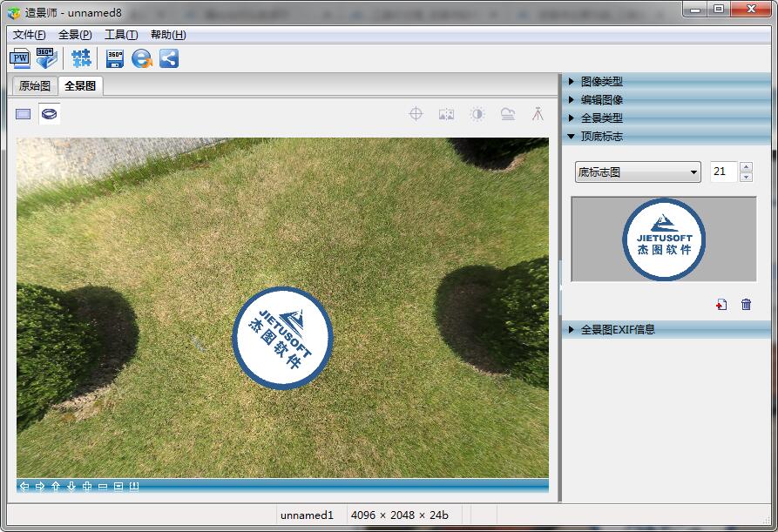Click the cloud sky tool icon
The width and height of the screenshot is (778, 532).
[508, 114]
